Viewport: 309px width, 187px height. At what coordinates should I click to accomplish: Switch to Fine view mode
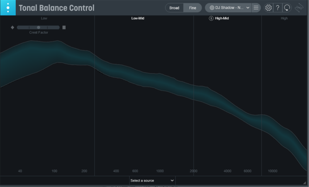[x=192, y=8]
